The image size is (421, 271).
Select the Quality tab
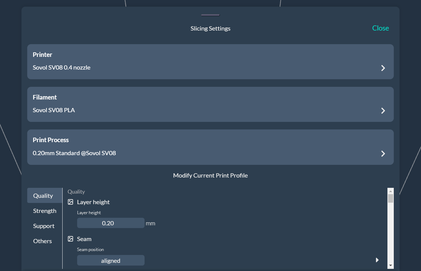pyautogui.click(x=45, y=196)
